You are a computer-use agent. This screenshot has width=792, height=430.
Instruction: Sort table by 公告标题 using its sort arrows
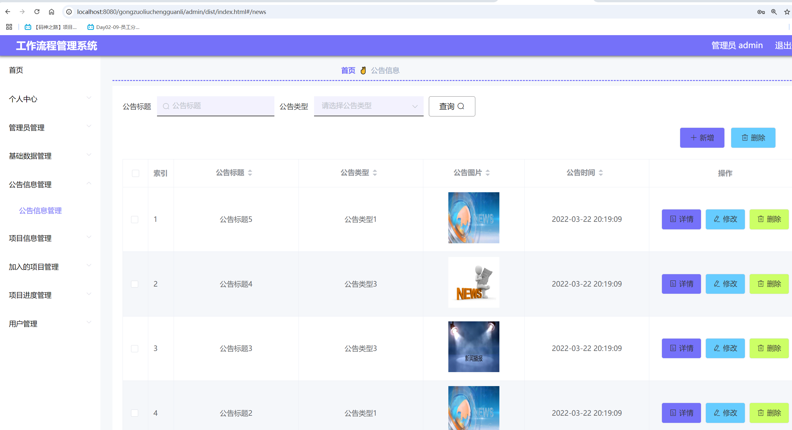[x=250, y=173]
